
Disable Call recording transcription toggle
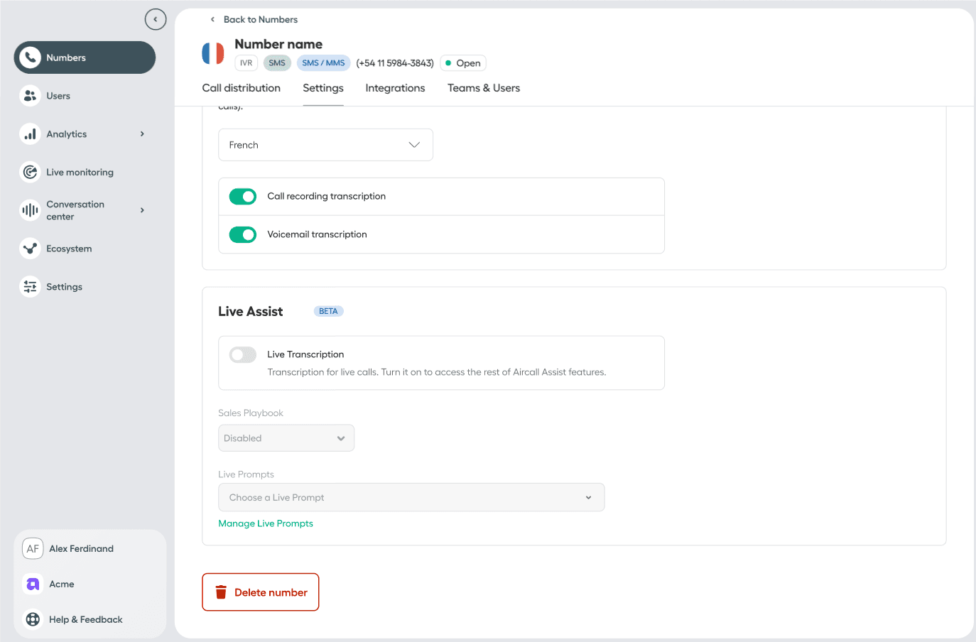(x=243, y=197)
